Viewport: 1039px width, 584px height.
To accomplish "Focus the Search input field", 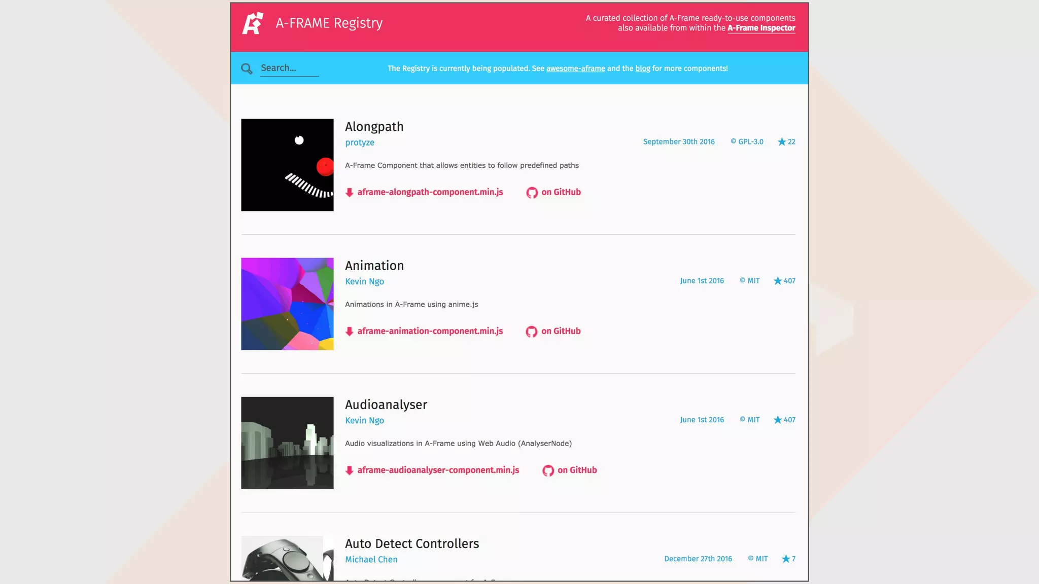I will [x=289, y=68].
